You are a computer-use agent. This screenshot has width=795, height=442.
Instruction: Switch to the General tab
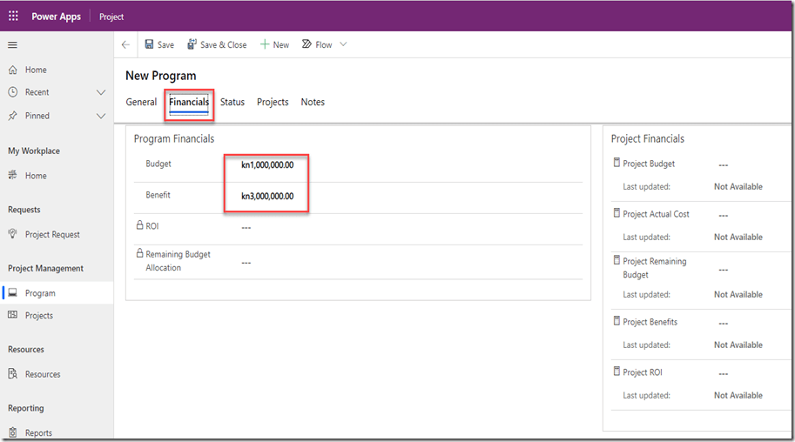point(141,102)
